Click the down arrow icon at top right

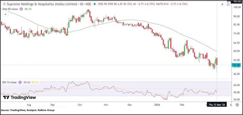222,4
